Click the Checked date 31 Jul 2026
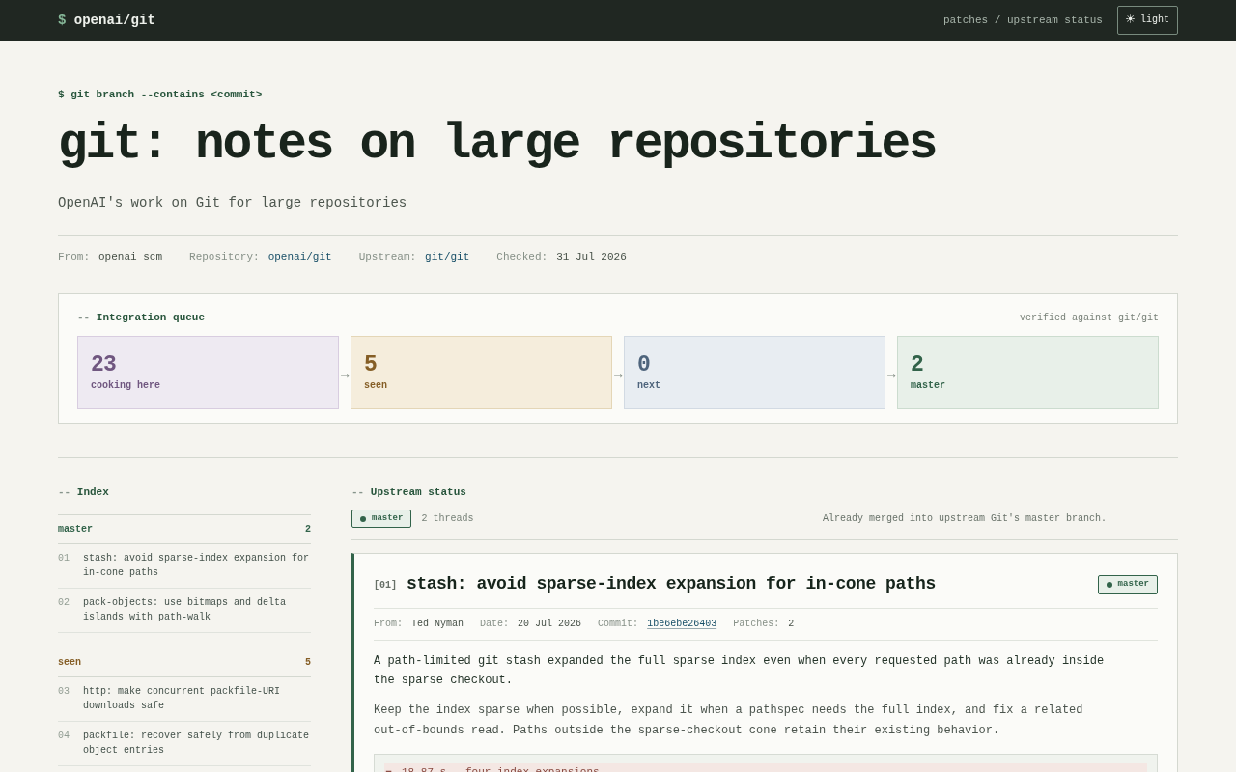 coord(591,257)
